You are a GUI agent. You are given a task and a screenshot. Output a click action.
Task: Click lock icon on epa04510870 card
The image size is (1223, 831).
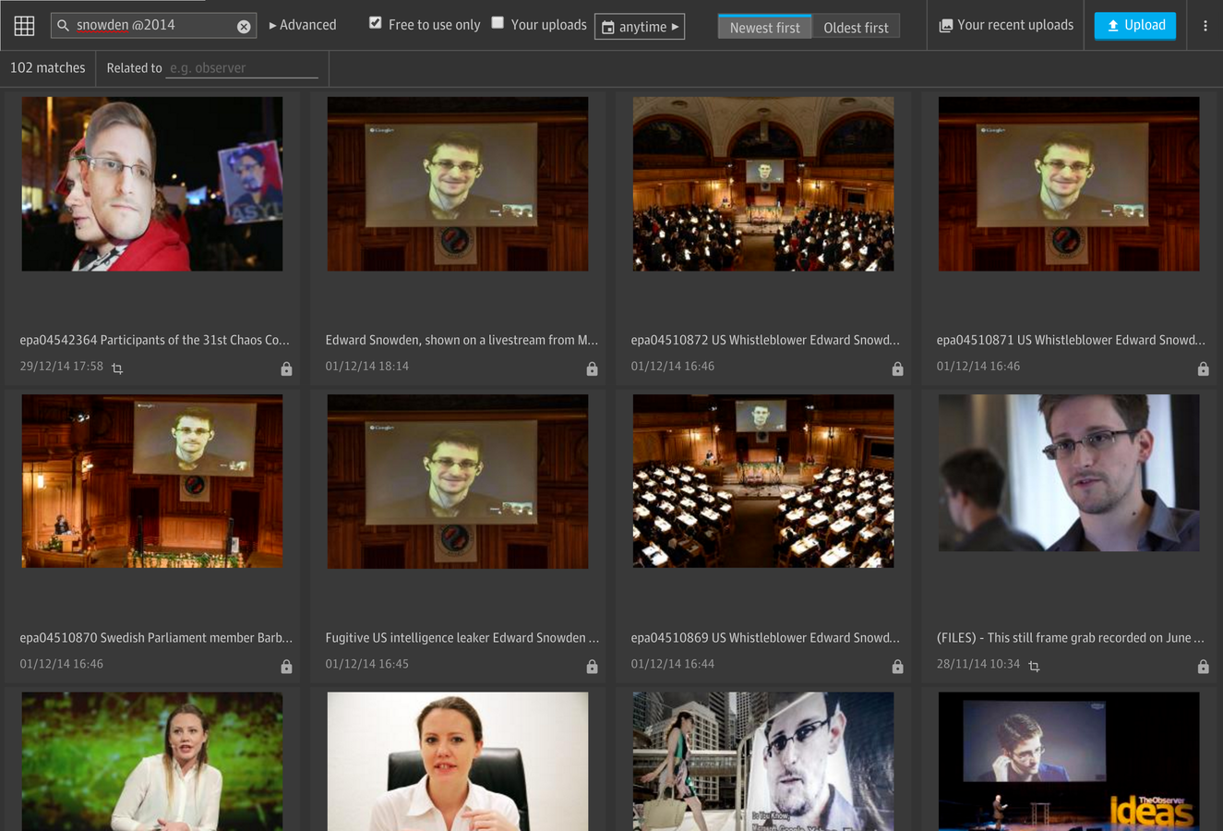click(x=286, y=666)
